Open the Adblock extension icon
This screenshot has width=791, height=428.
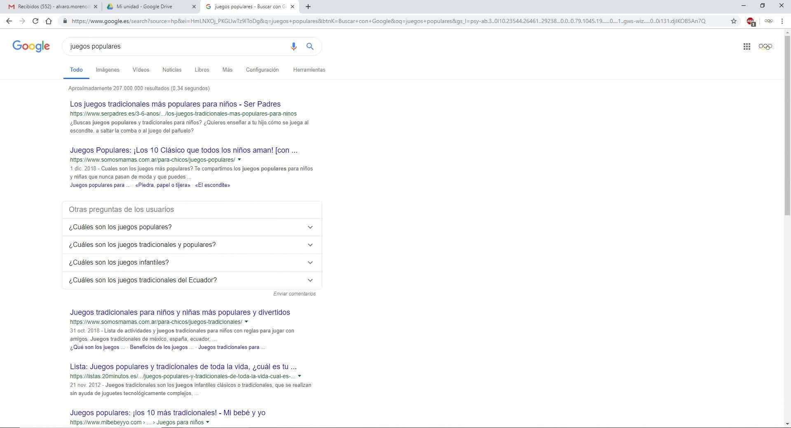[x=751, y=21]
